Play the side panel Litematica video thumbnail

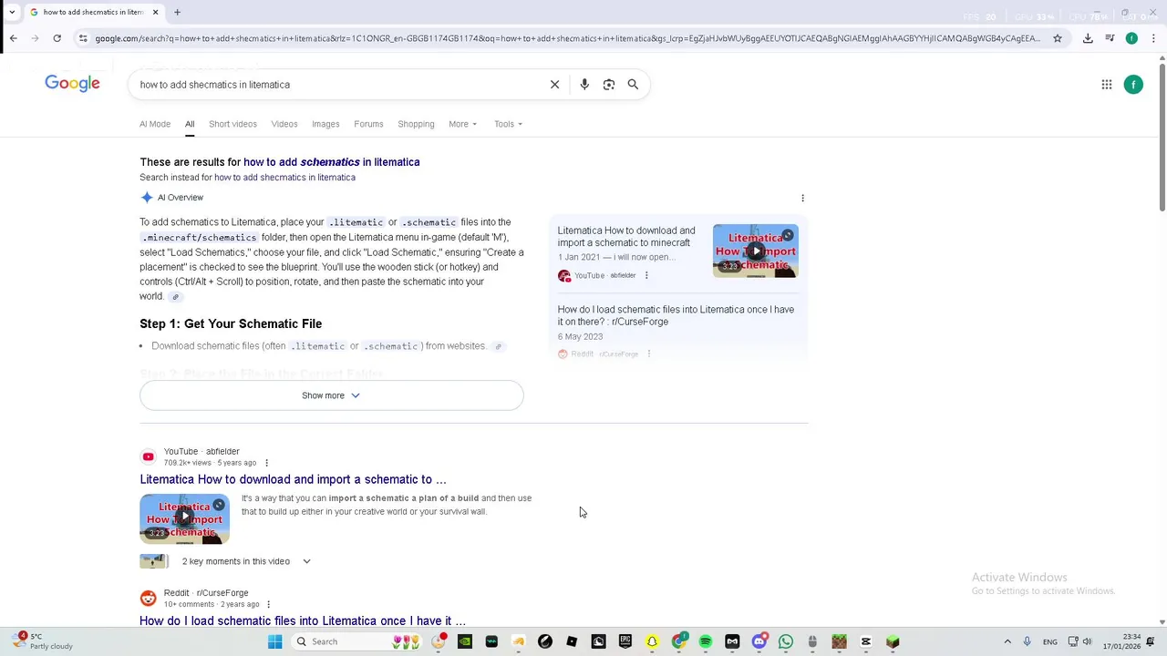click(x=756, y=251)
